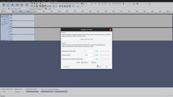Open the Selecionar menu
The image size is (173, 97).
point(15,1)
